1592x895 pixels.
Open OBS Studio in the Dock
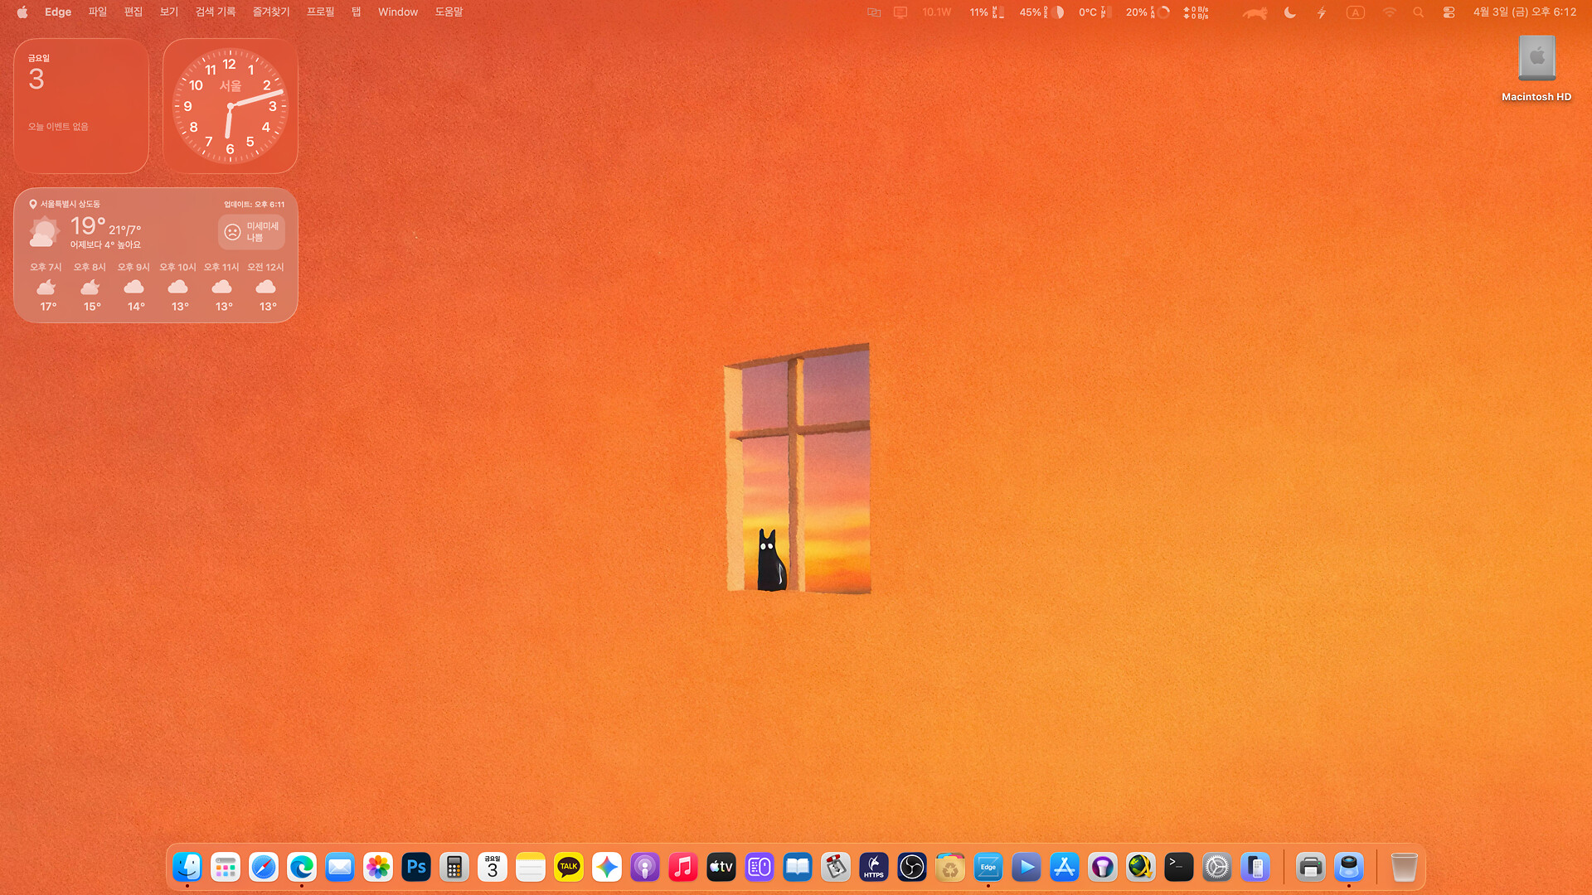point(912,868)
